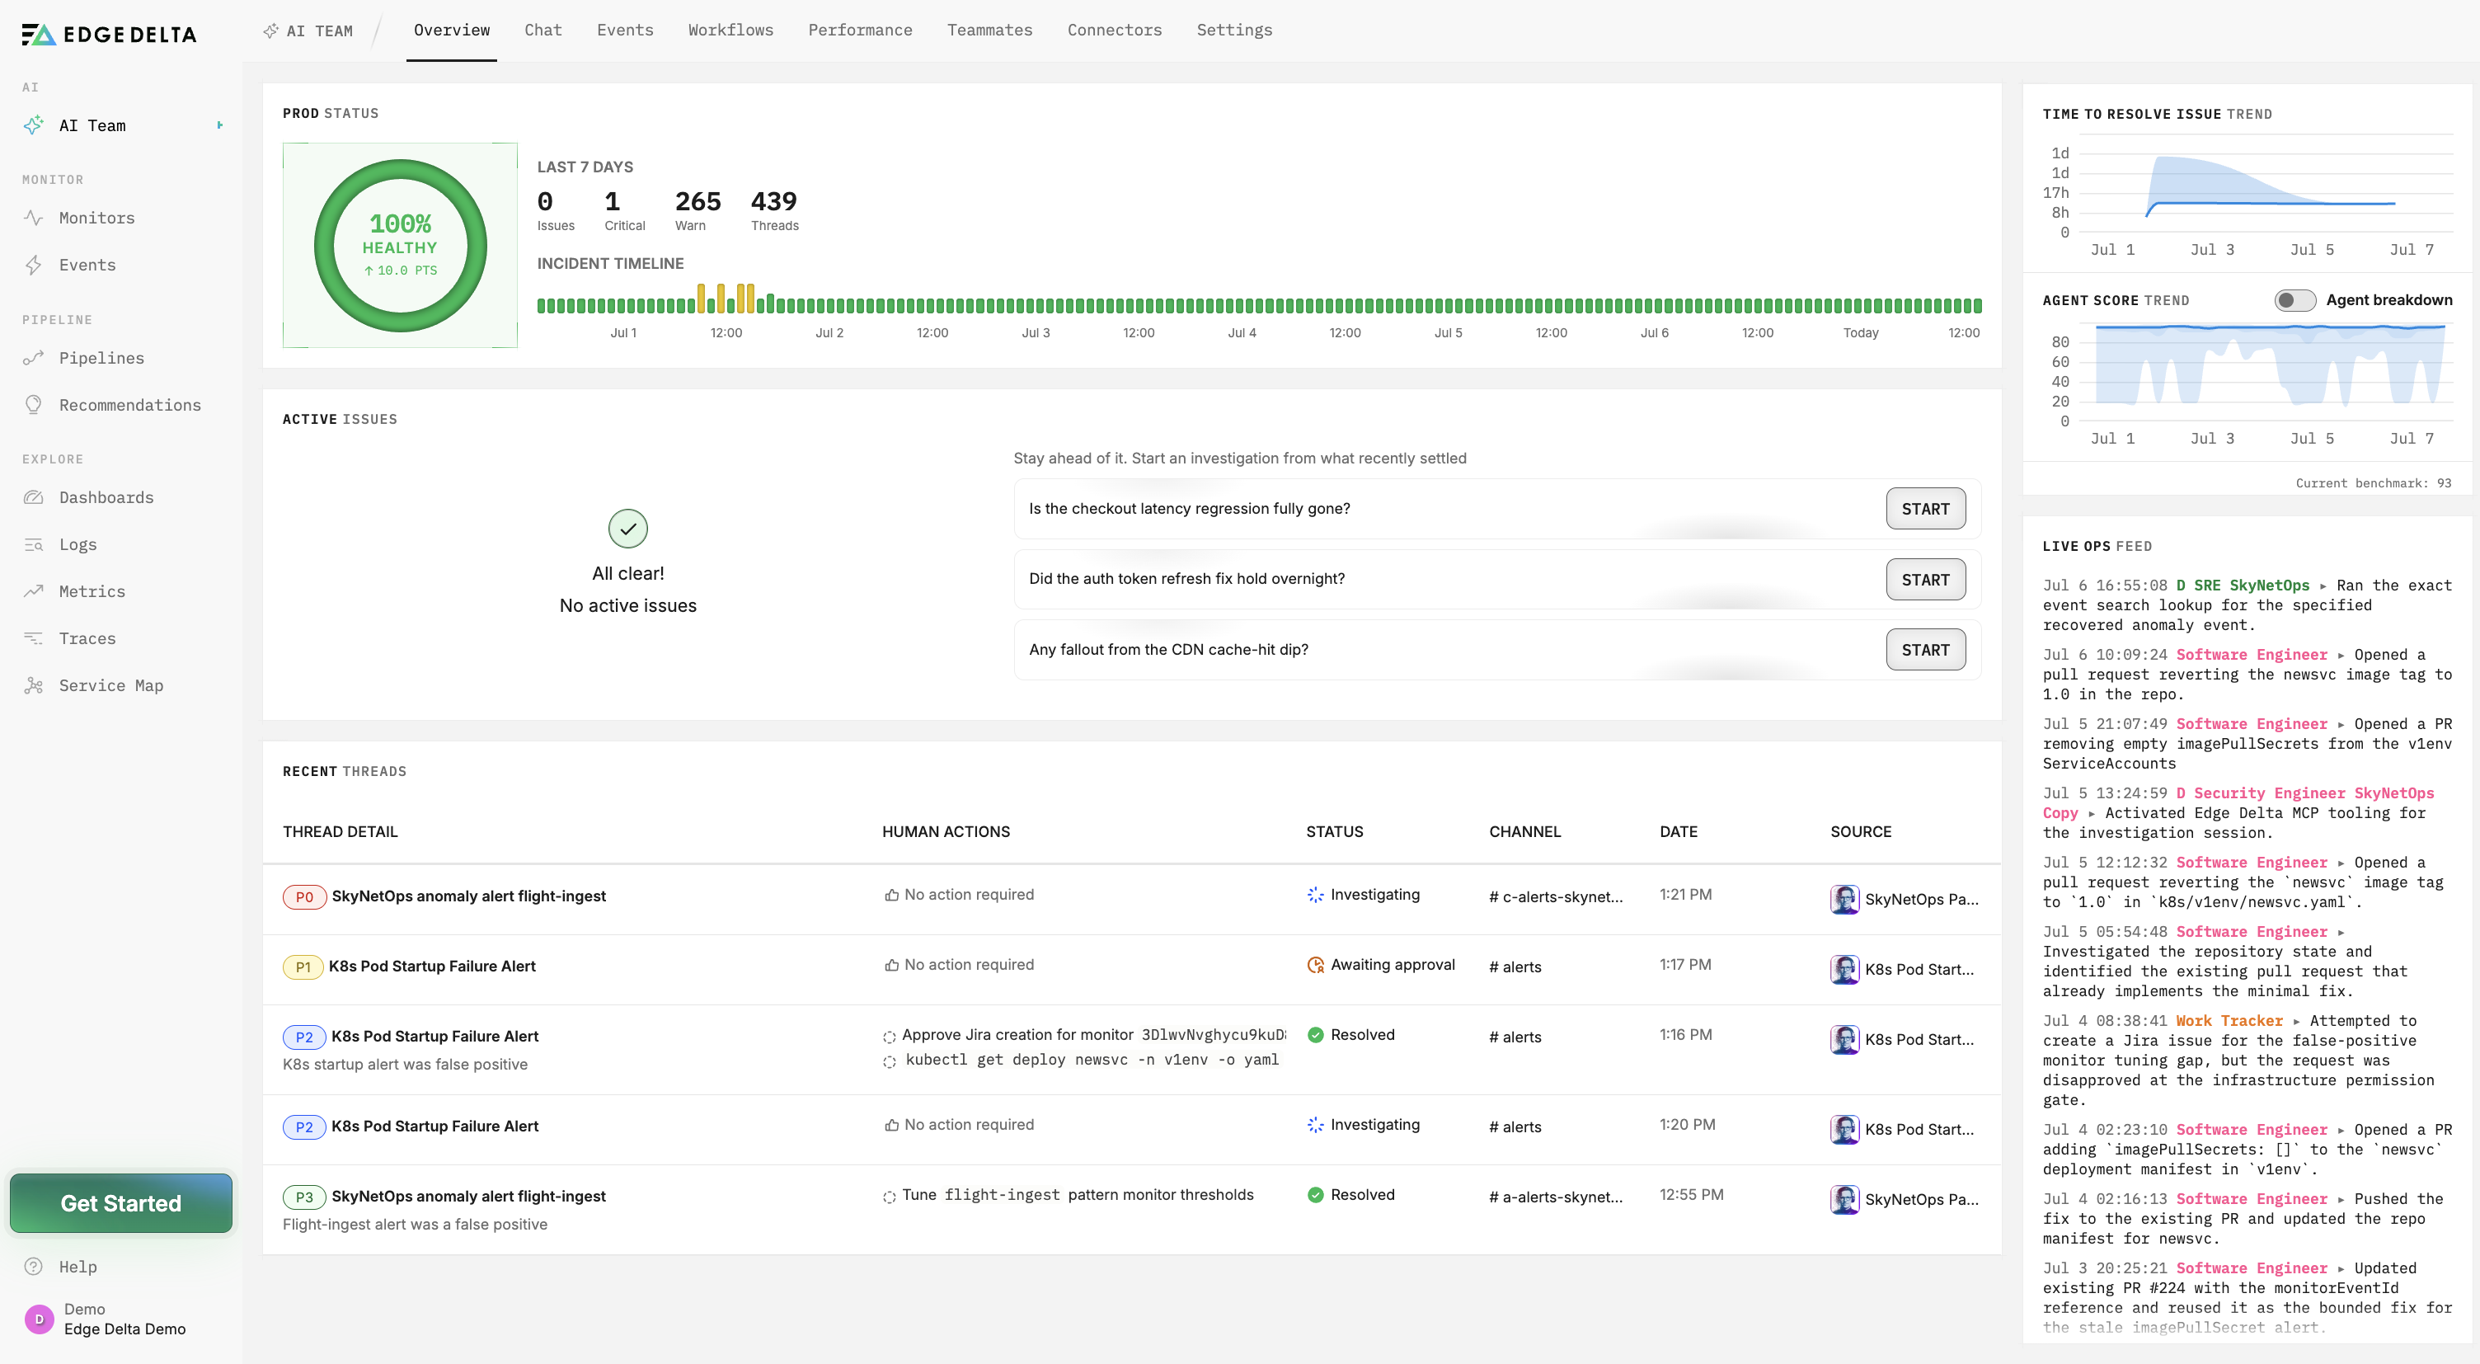Image resolution: width=2480 pixels, height=1364 pixels.
Task: Start the auth token refresh investigation
Action: (x=1925, y=580)
